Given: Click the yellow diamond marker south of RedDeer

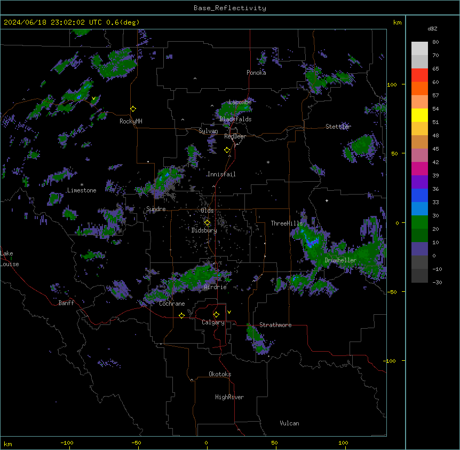Looking at the screenshot, I should (227, 150).
